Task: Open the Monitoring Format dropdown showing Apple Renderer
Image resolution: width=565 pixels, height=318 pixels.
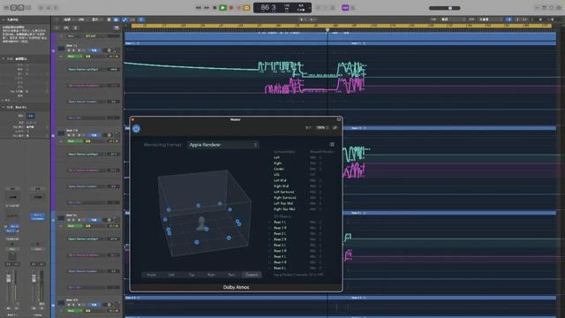Action: pyautogui.click(x=223, y=145)
